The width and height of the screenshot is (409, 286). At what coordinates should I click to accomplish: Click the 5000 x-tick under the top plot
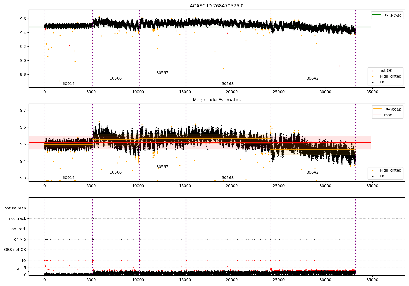tap(91, 92)
